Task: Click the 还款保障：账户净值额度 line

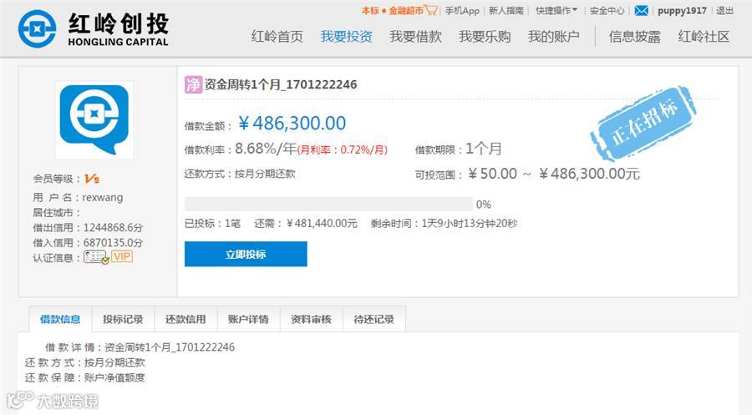Action: click(x=85, y=377)
